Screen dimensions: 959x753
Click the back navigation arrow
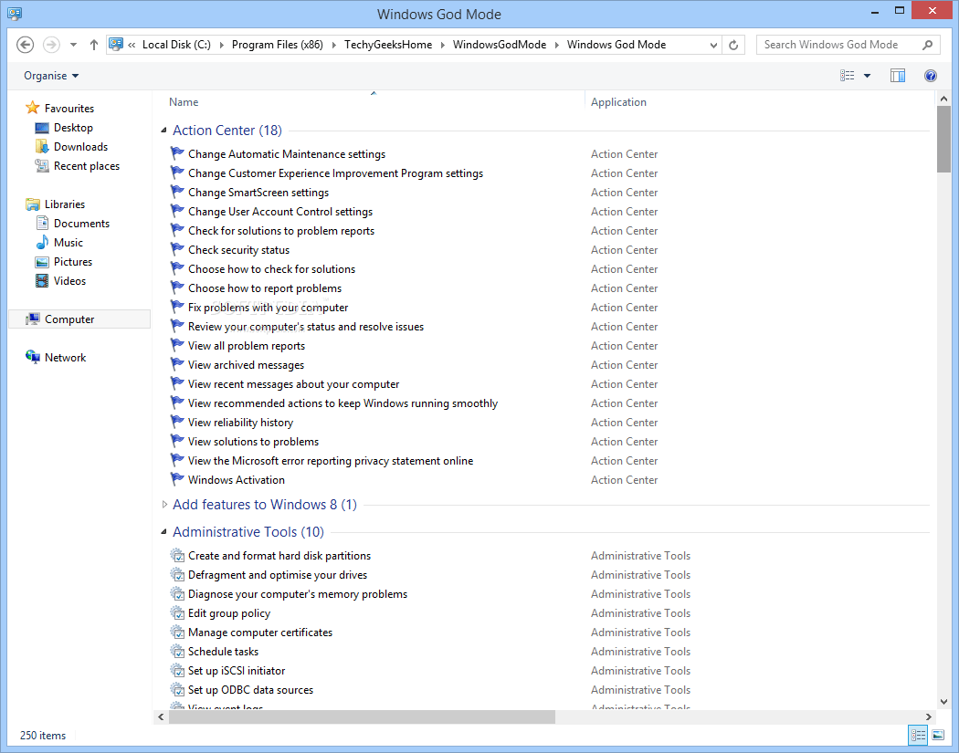point(25,44)
